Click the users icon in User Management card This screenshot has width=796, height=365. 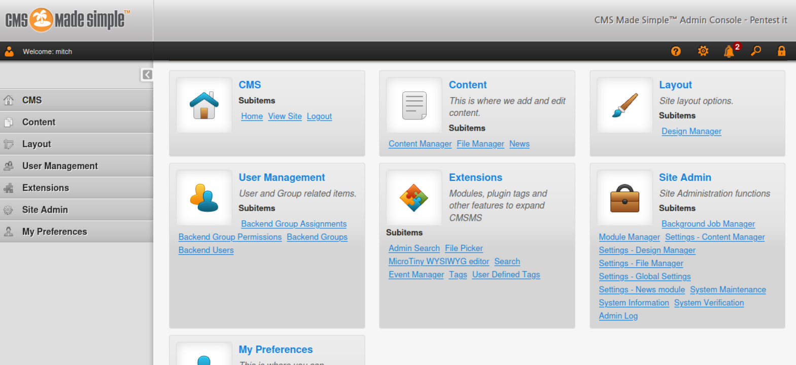tap(204, 198)
